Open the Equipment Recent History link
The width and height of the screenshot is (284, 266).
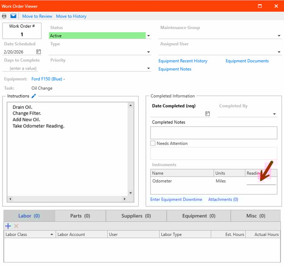tap(183, 61)
